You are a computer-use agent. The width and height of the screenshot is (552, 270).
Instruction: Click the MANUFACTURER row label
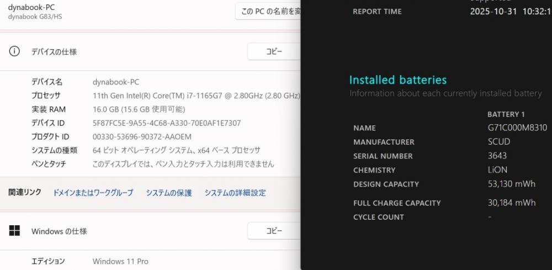pos(384,142)
